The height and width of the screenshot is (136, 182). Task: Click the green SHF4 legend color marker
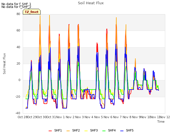click(104, 131)
